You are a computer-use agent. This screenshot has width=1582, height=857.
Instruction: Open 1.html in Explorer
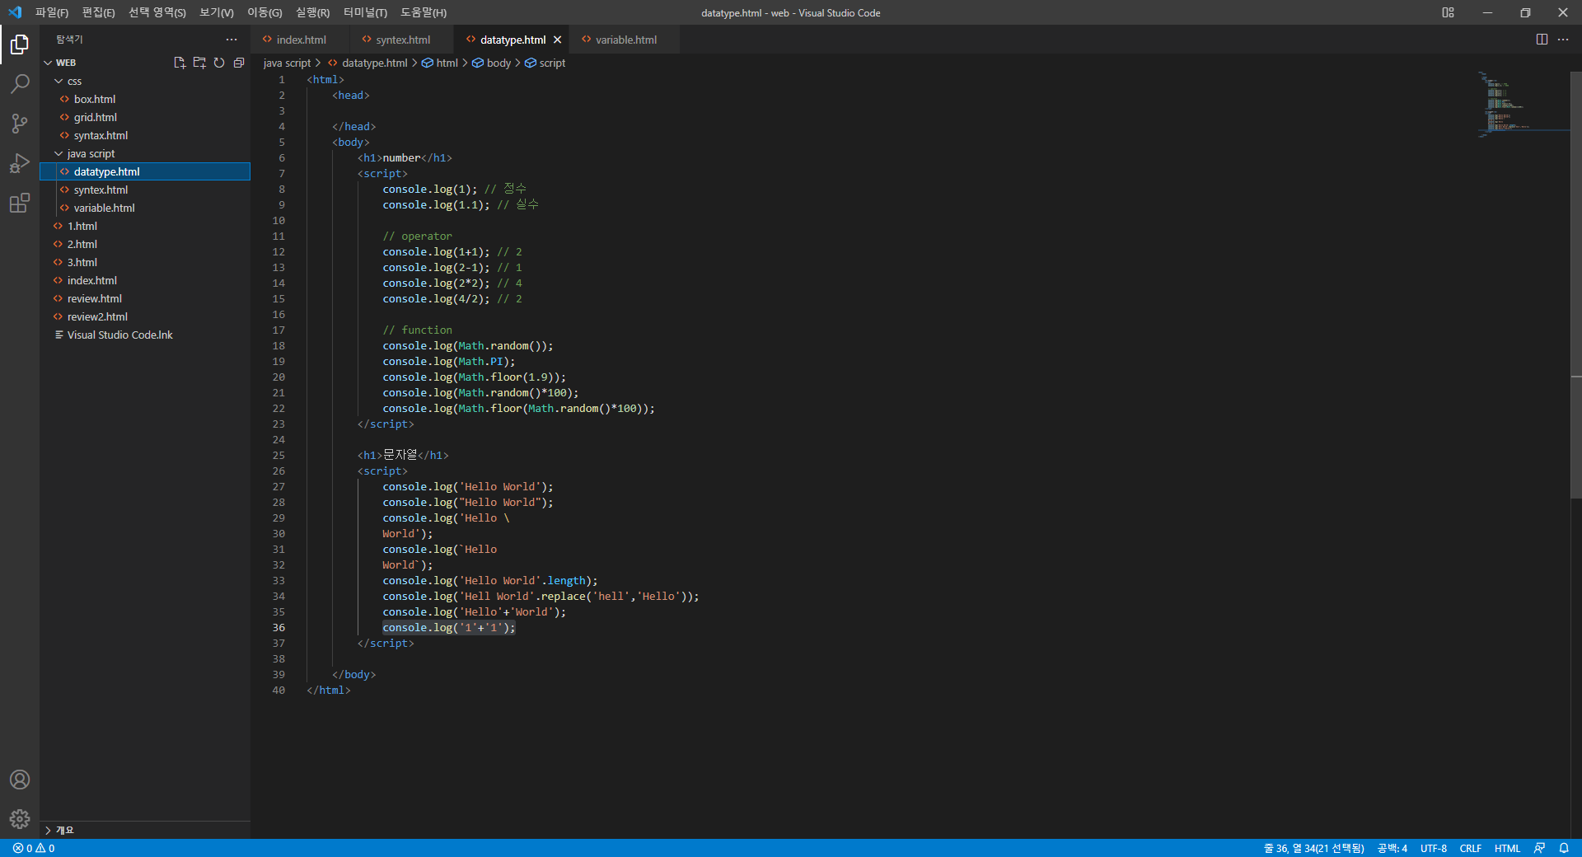pos(145,226)
